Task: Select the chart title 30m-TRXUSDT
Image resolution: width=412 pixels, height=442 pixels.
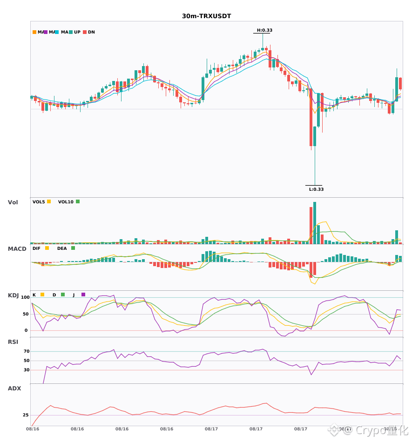Action: [x=206, y=16]
